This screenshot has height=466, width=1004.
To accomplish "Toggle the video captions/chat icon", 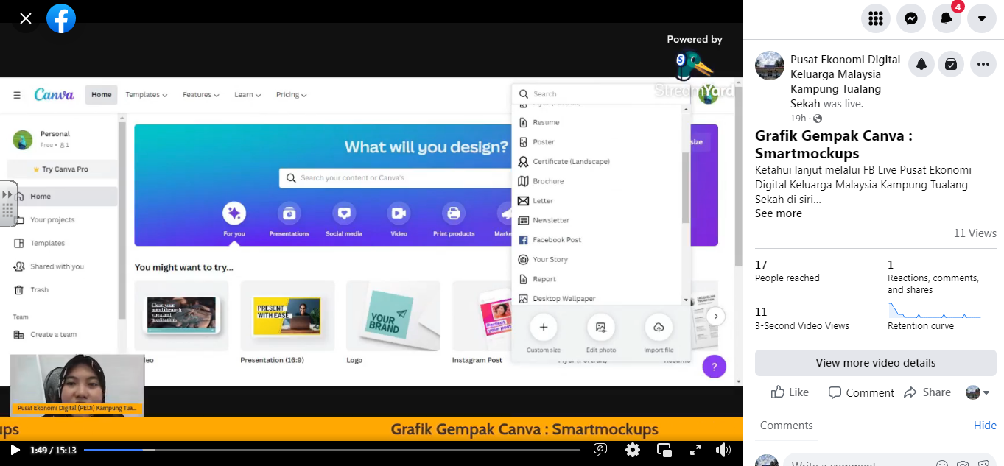I will pos(600,450).
